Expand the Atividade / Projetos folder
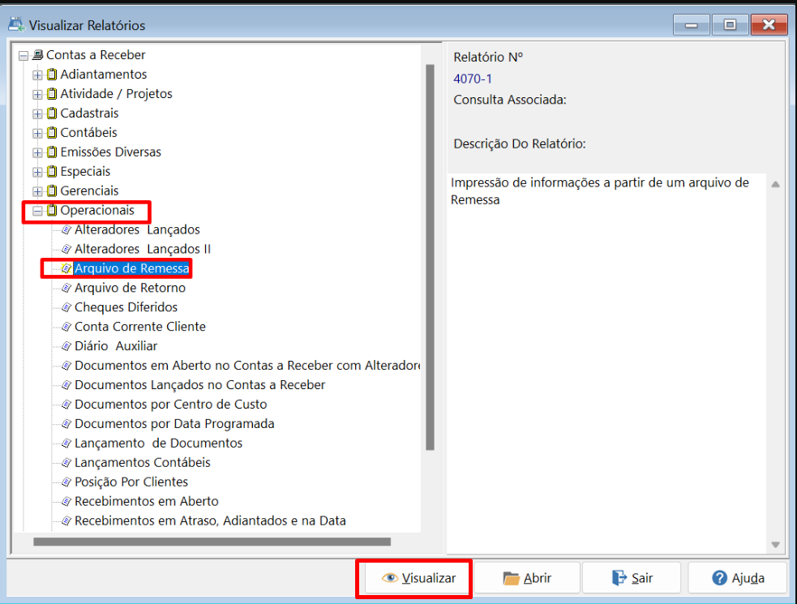 tap(37, 94)
